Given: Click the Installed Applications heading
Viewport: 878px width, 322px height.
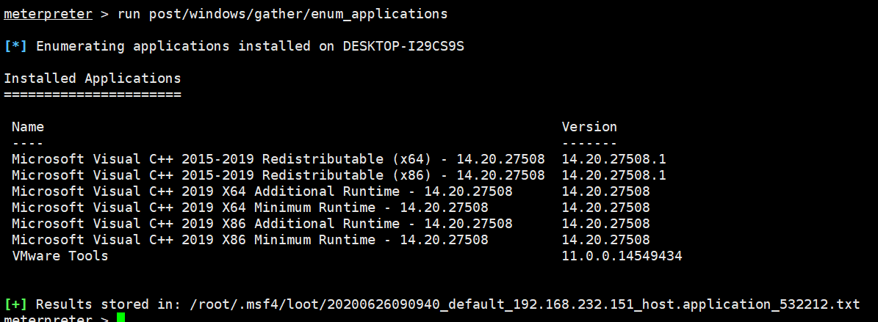Looking at the screenshot, I should point(93,78).
